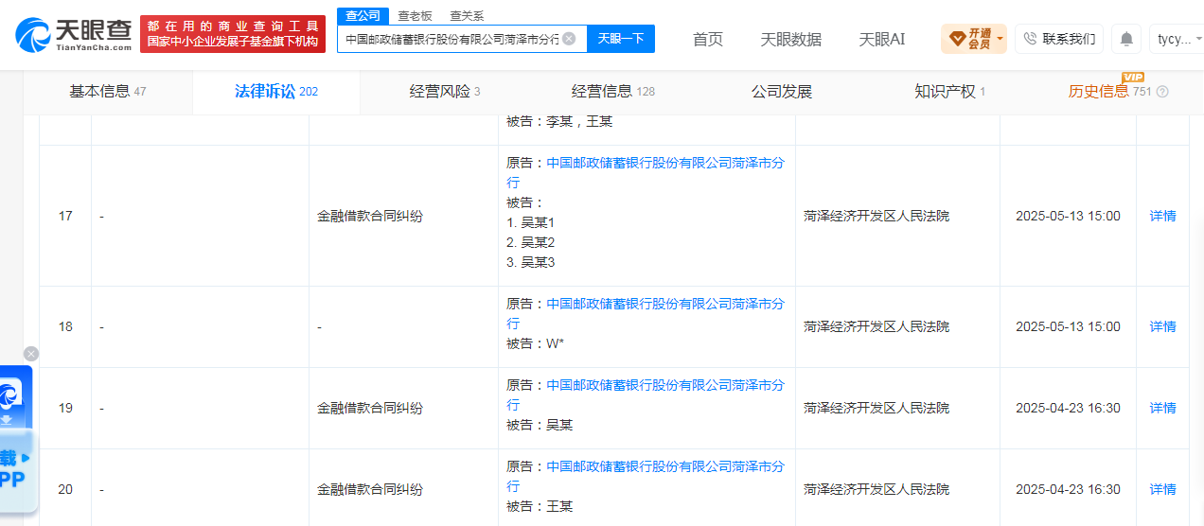1204x526 pixels.
Task: Click court name 菏泽经济开发区人民法院 in row 17
Action: 876,216
